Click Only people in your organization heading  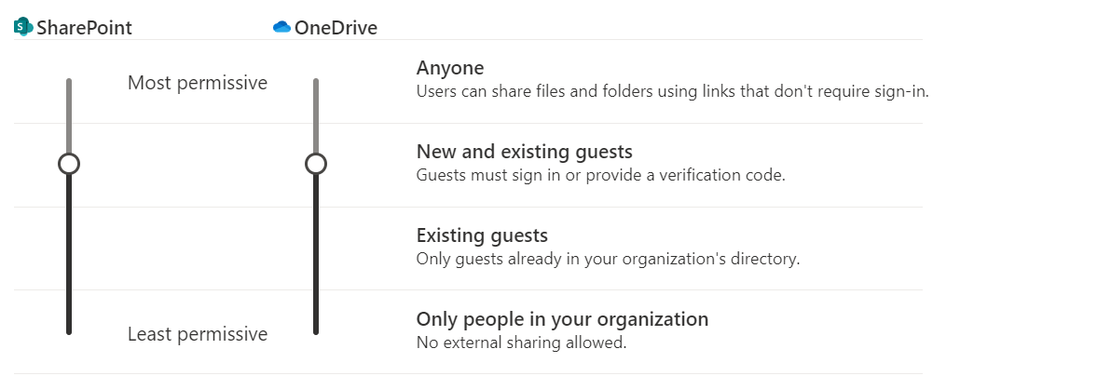563,318
